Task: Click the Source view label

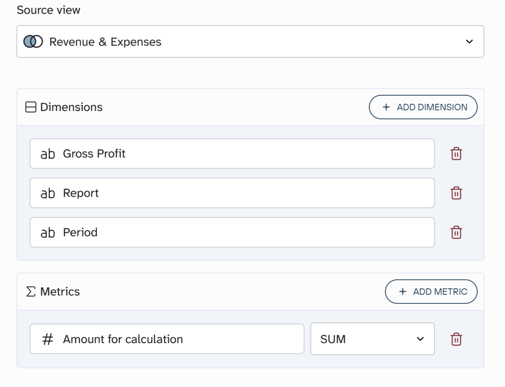Action: [48, 10]
